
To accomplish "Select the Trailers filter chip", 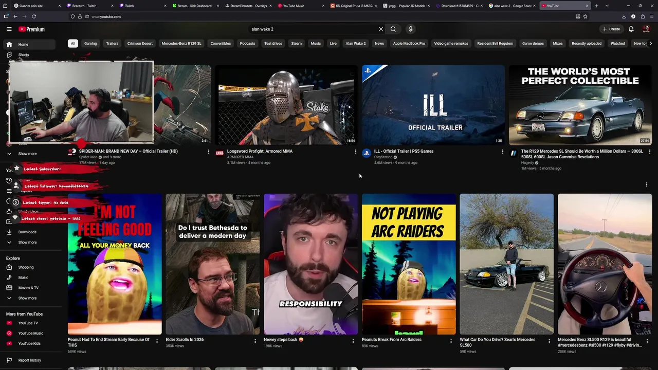I will coord(112,44).
